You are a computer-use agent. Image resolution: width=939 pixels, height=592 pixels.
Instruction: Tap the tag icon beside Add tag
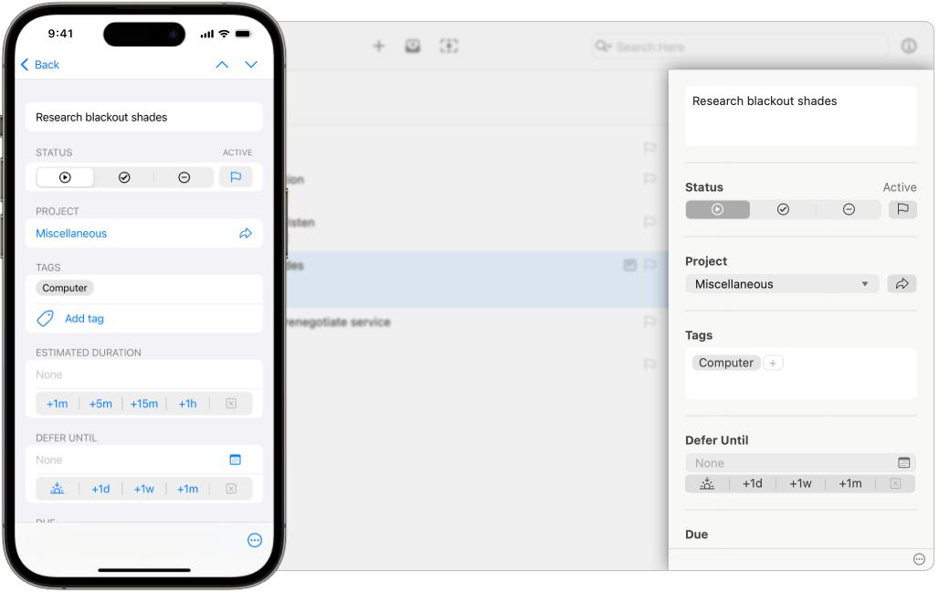click(x=46, y=319)
